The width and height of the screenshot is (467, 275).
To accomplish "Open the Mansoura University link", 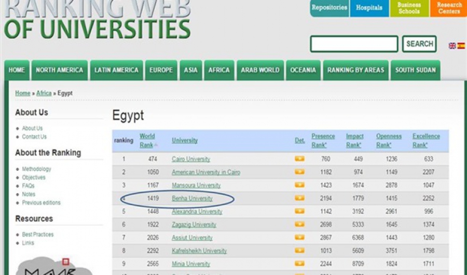I will click(196, 185).
